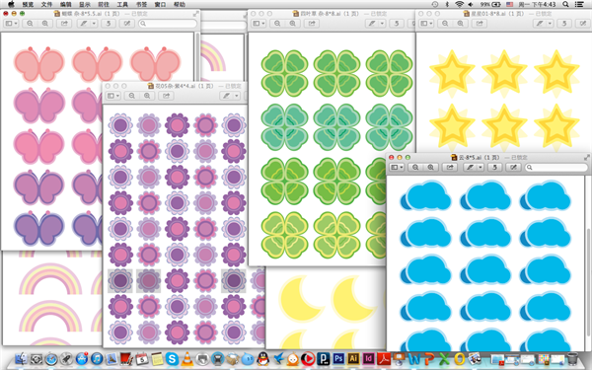
Task: Zoom out in the purple flower 花05 window
Action: (132, 96)
